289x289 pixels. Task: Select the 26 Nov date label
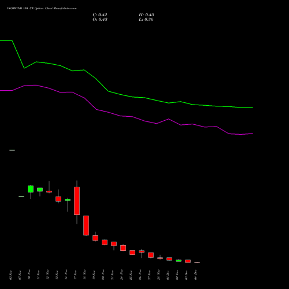click(x=140, y=275)
